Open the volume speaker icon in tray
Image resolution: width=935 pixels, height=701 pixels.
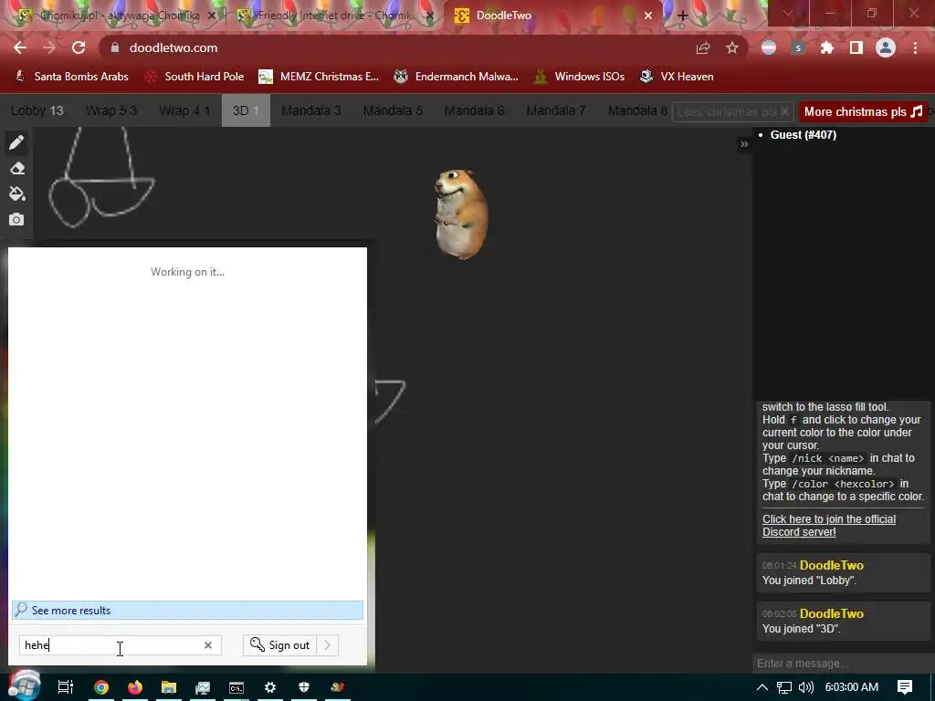(805, 687)
